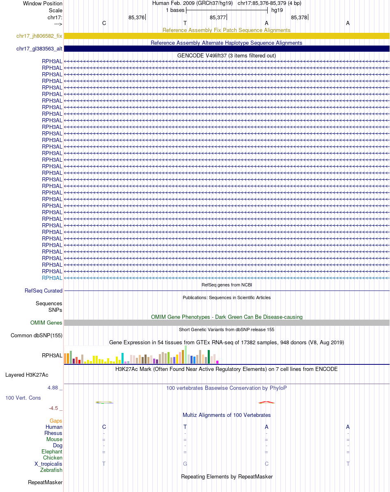
Task: Click the hg19 label beside the scale bar
Action: coord(277,10)
